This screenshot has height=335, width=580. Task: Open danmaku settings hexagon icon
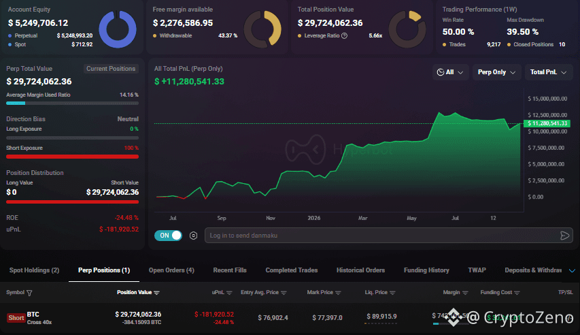(193, 236)
